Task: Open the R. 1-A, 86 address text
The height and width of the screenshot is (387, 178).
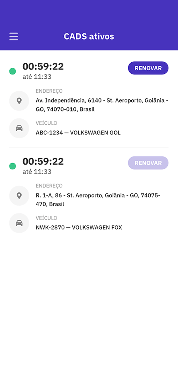Action: tap(98, 200)
